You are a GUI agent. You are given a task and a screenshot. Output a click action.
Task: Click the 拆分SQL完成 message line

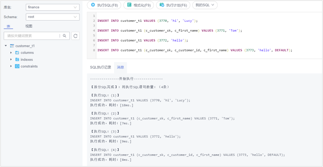[130, 87]
